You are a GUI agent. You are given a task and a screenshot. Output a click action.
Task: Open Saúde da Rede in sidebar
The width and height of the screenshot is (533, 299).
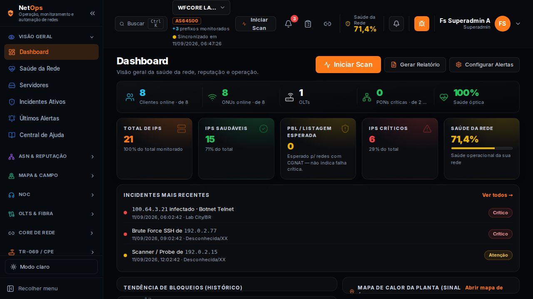point(51,69)
